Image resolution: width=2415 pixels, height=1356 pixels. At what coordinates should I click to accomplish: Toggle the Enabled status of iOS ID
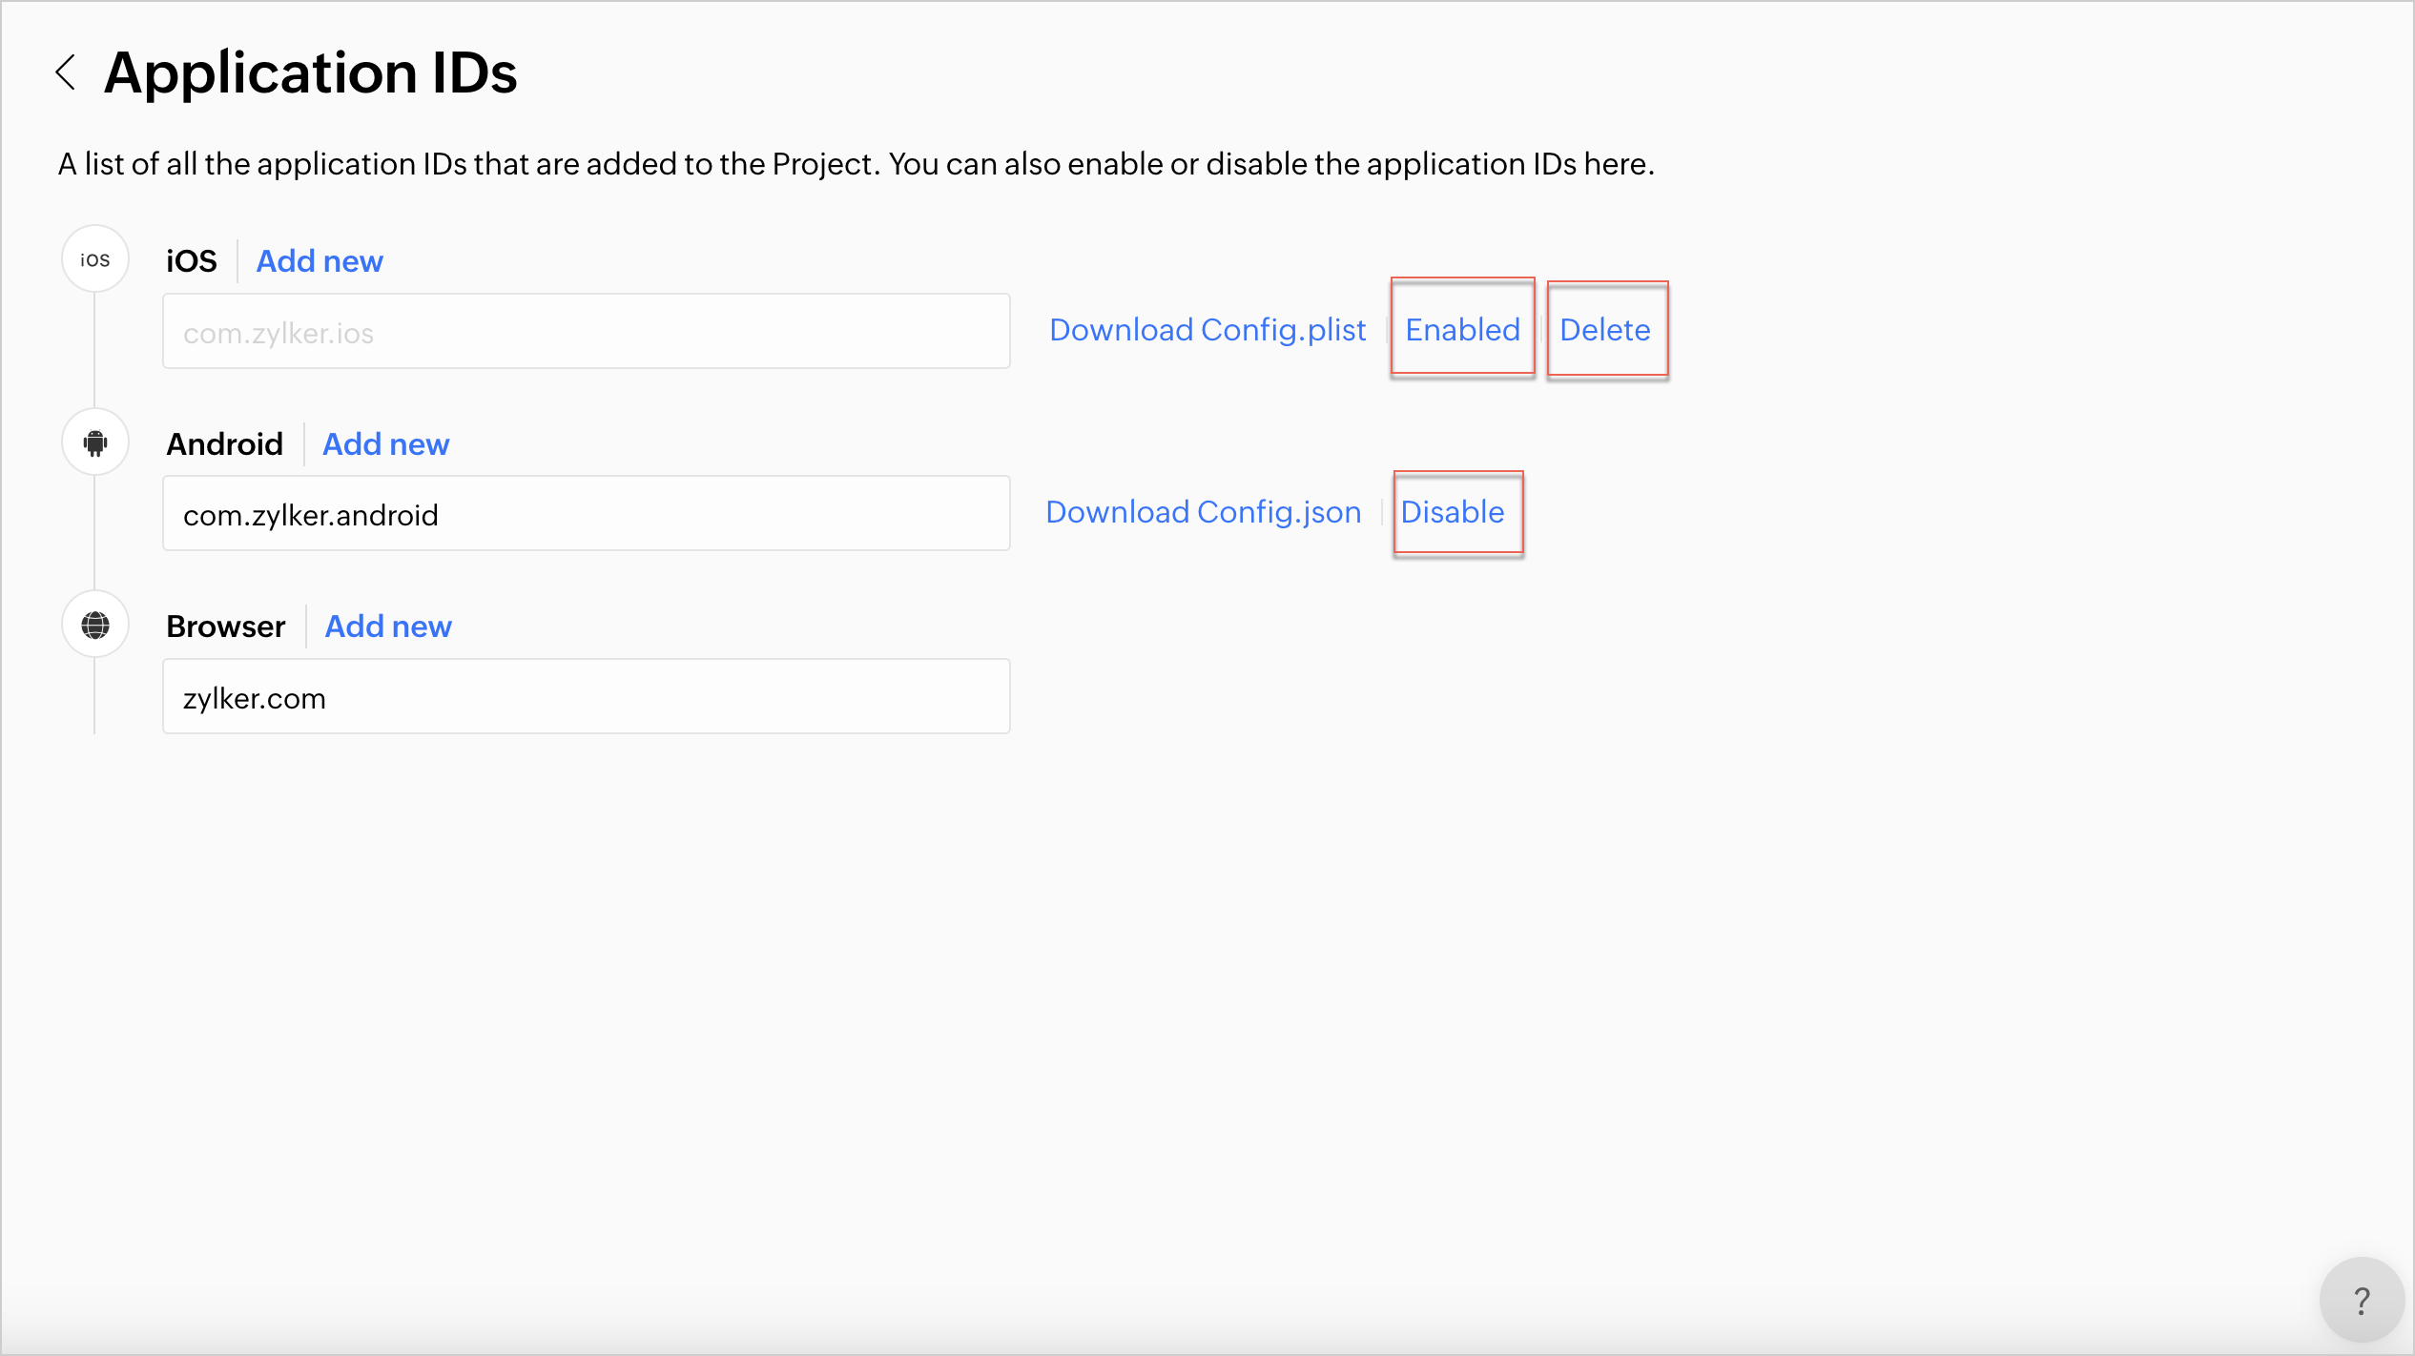(x=1462, y=330)
